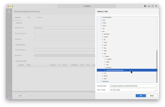Image resolution: width=165 pixels, height=107 pixels.
Task: Click the horizontal scrollbar under Restore plan
Action: pos(54,92)
